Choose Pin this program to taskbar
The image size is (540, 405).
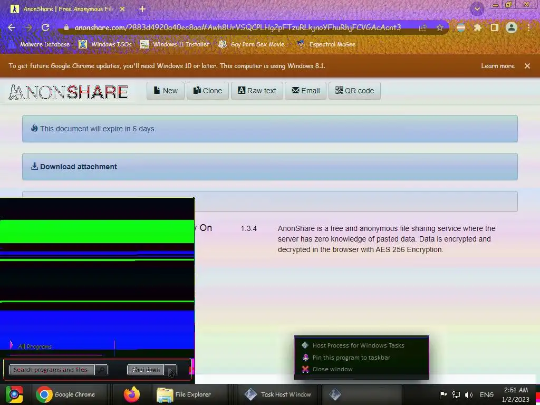point(362,358)
